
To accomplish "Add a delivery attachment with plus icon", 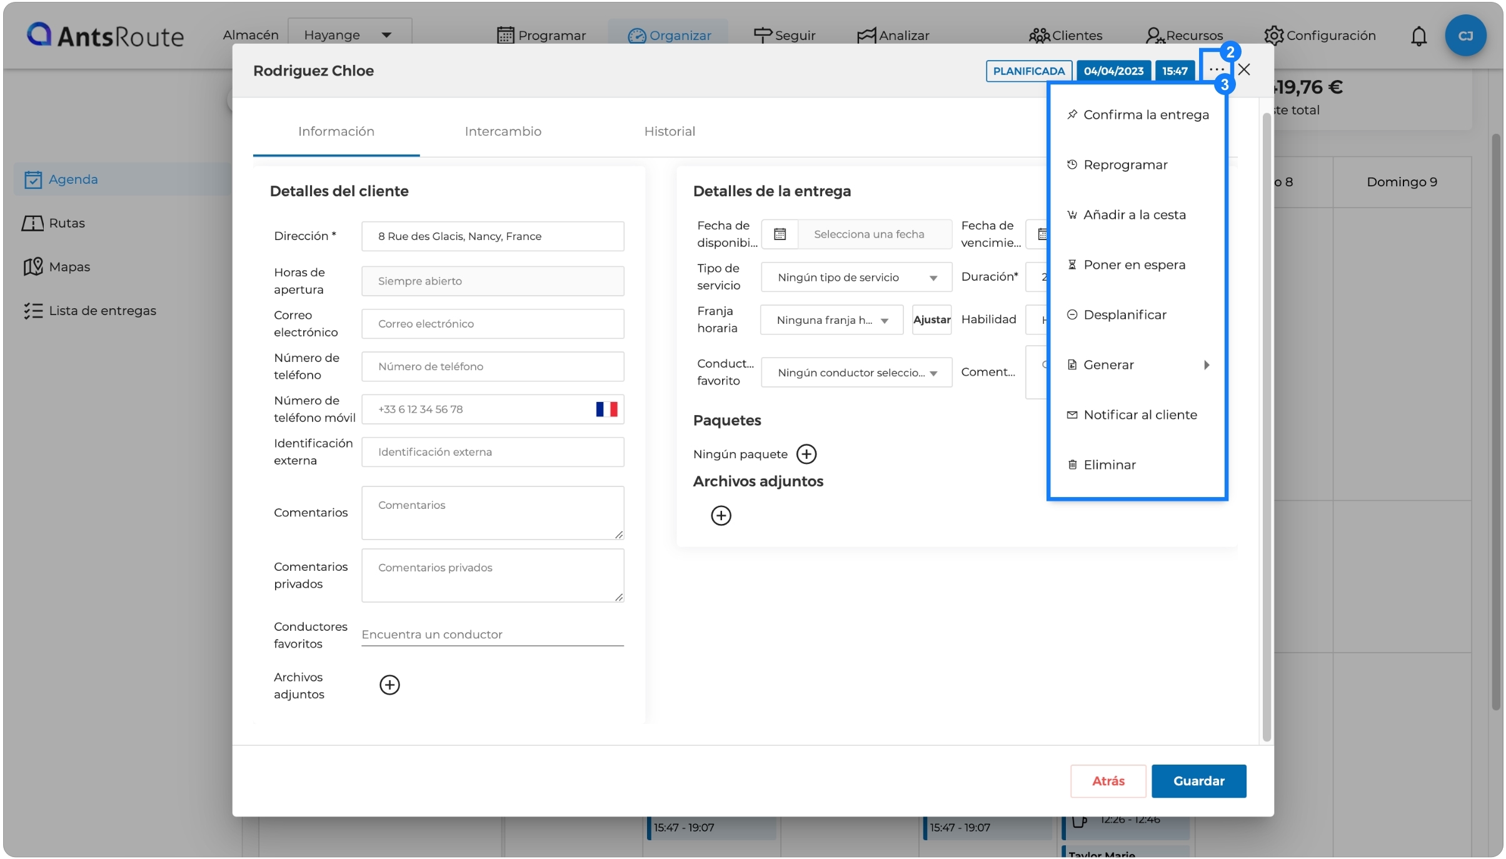I will click(x=721, y=516).
